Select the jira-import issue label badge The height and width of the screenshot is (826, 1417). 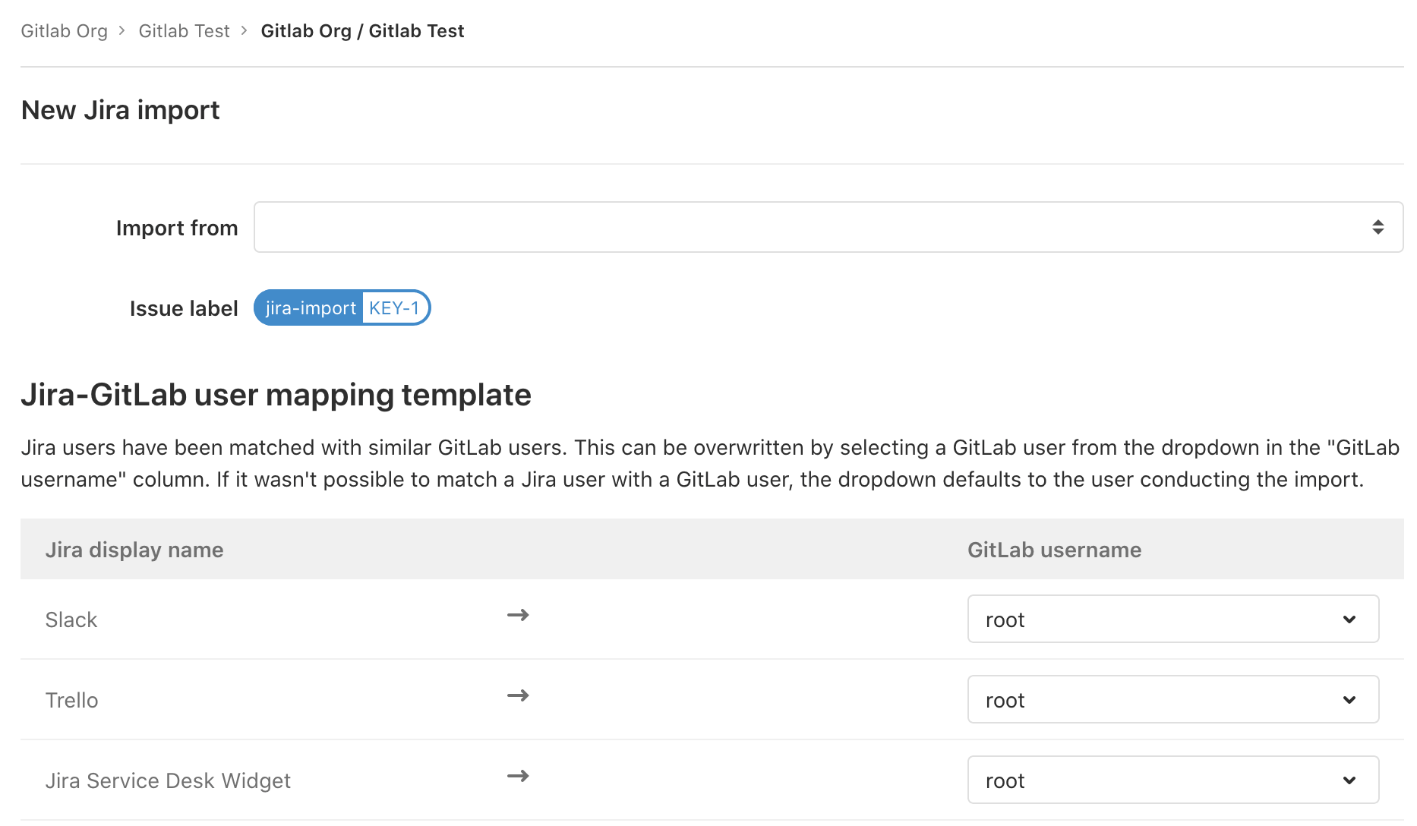(309, 307)
